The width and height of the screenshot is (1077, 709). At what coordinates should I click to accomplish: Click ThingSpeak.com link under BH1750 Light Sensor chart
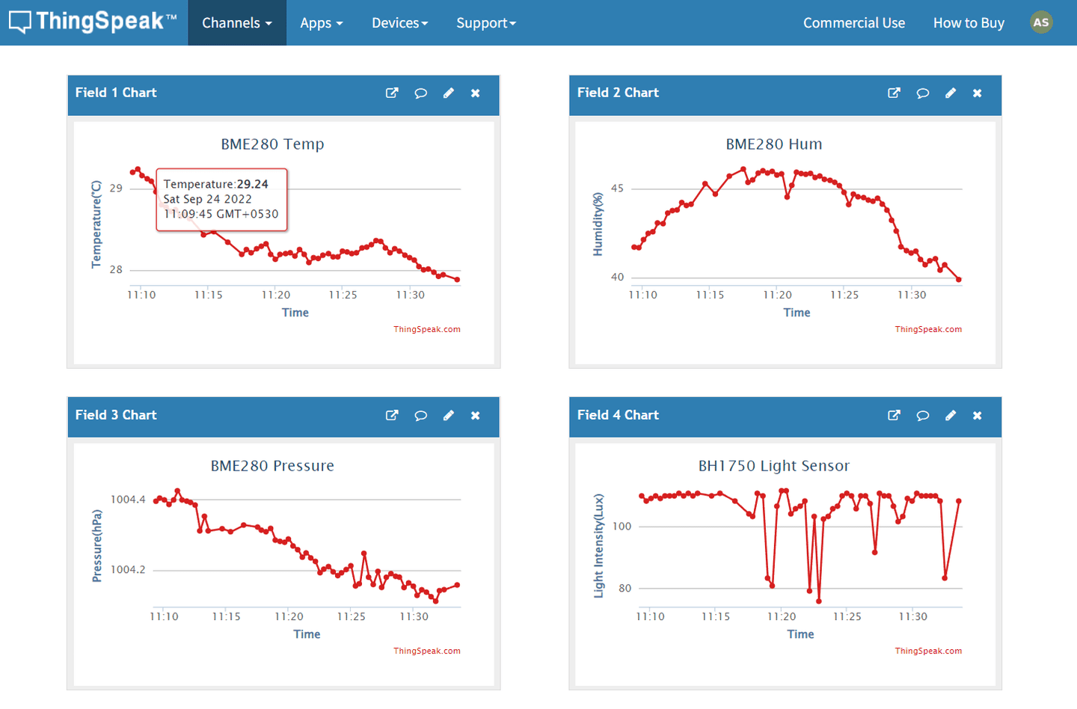point(928,651)
